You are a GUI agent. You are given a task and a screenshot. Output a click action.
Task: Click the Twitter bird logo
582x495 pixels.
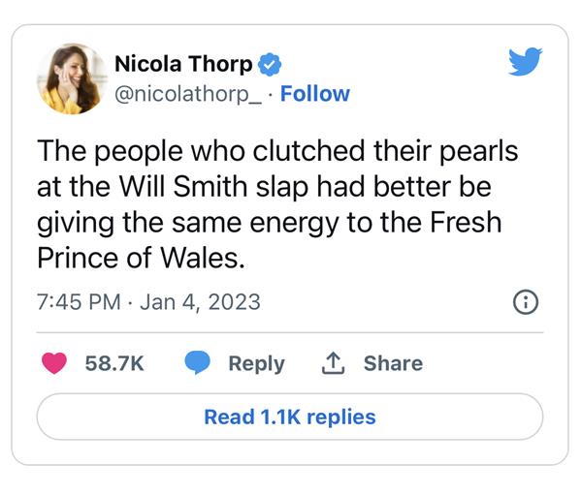[x=525, y=63]
